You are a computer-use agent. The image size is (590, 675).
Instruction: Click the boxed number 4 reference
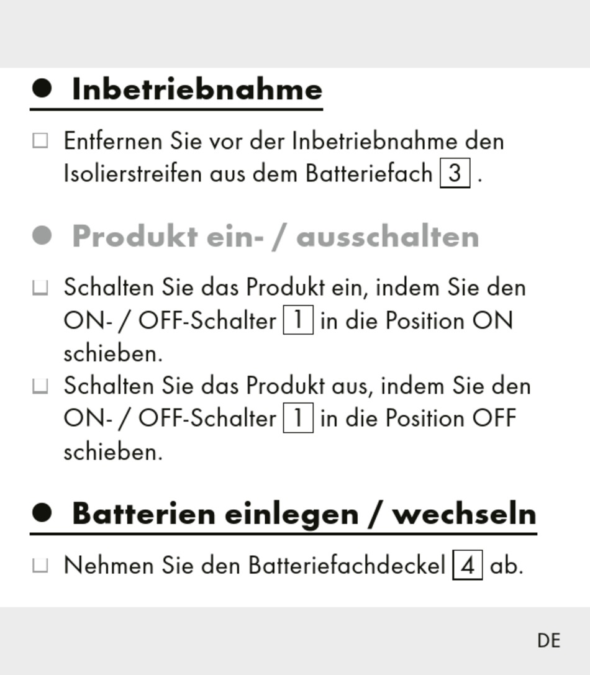(x=467, y=565)
